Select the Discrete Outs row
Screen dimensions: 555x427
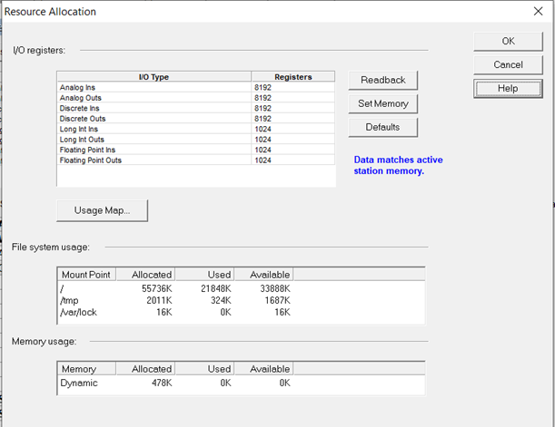195,119
